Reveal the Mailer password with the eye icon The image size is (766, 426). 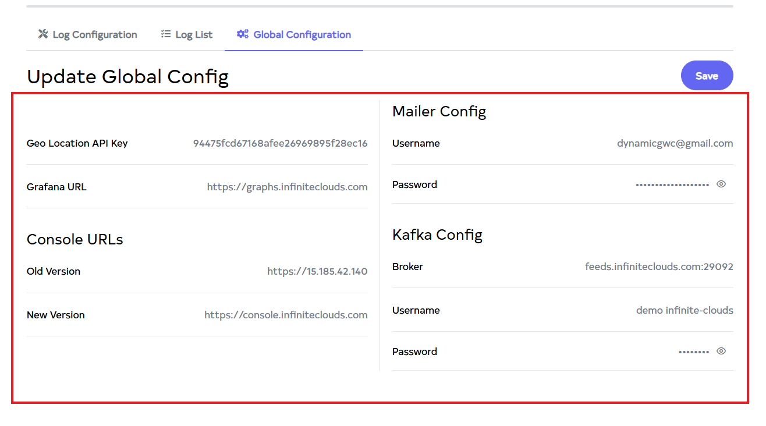point(721,184)
